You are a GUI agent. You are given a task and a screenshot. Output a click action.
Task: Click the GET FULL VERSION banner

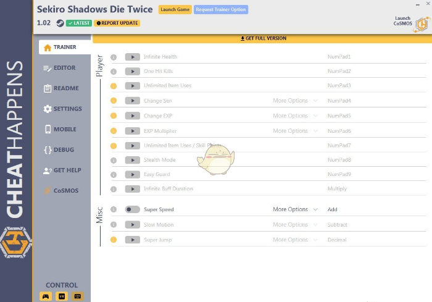coord(262,39)
